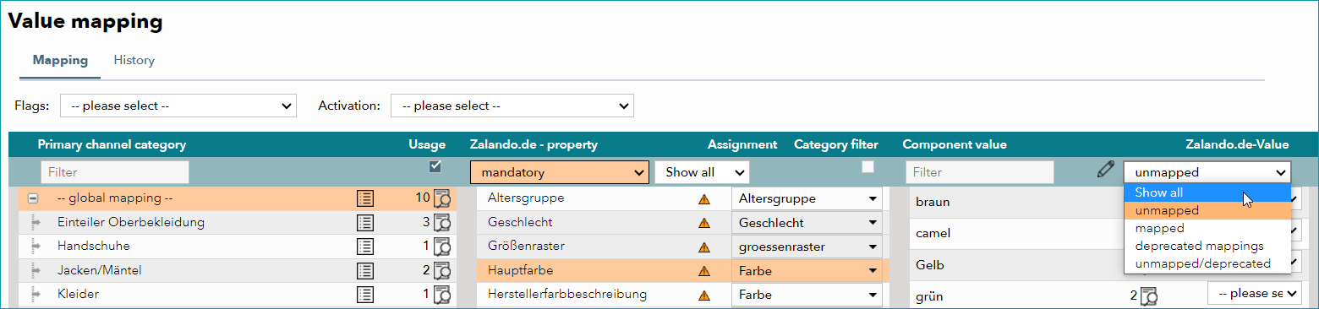Viewport: 1319px width, 309px height.
Task: Check the Category filter checkbox
Action: point(867,166)
